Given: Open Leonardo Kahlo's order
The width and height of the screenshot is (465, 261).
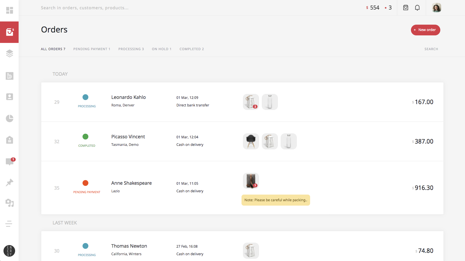Looking at the screenshot, I should (x=128, y=97).
